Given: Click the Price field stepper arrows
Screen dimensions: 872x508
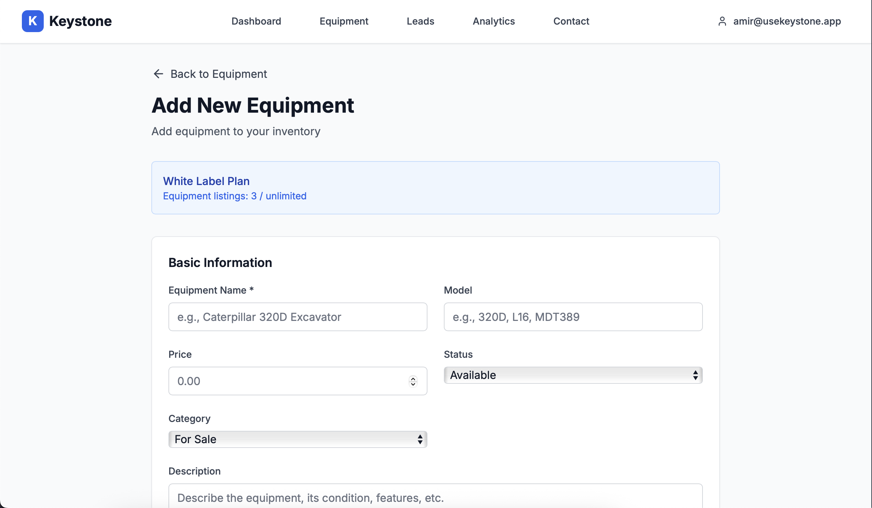Looking at the screenshot, I should coord(413,381).
